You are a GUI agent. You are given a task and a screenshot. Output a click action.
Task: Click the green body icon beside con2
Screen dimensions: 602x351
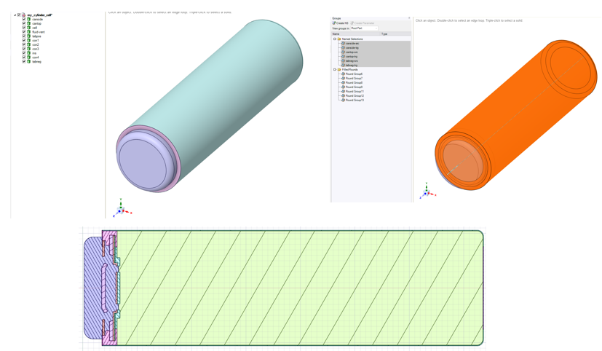click(29, 44)
